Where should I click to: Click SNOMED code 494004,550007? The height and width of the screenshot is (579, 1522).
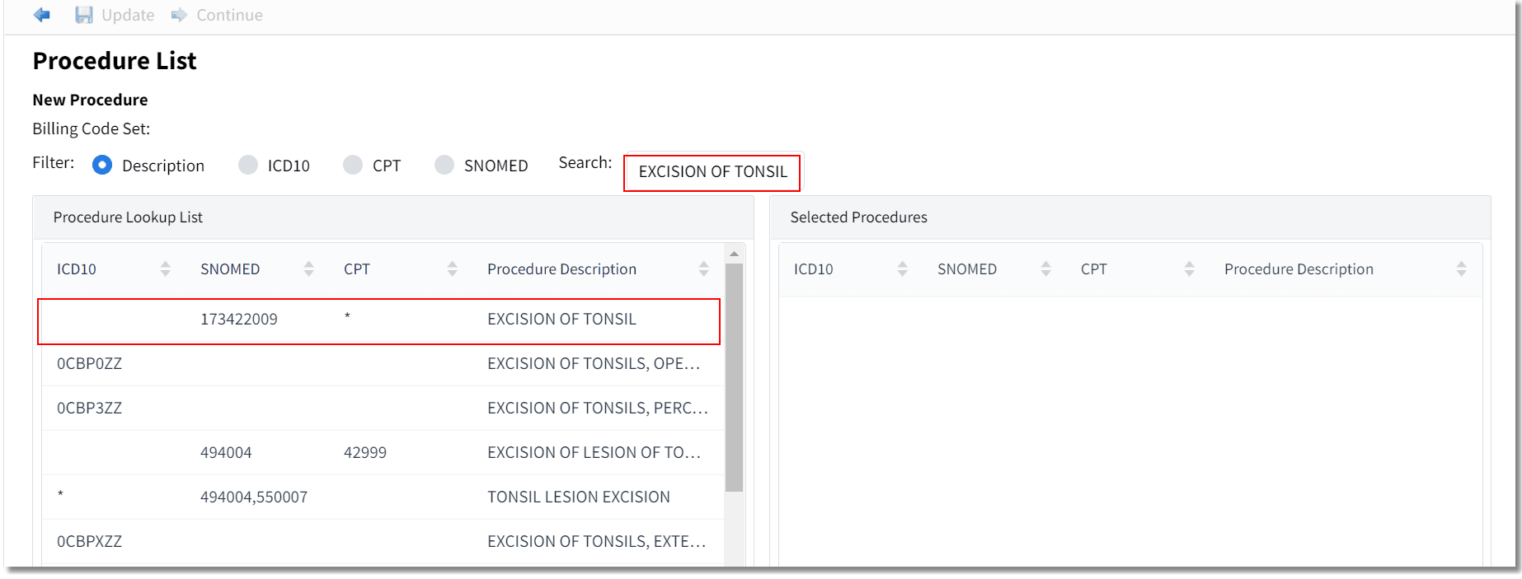(254, 497)
